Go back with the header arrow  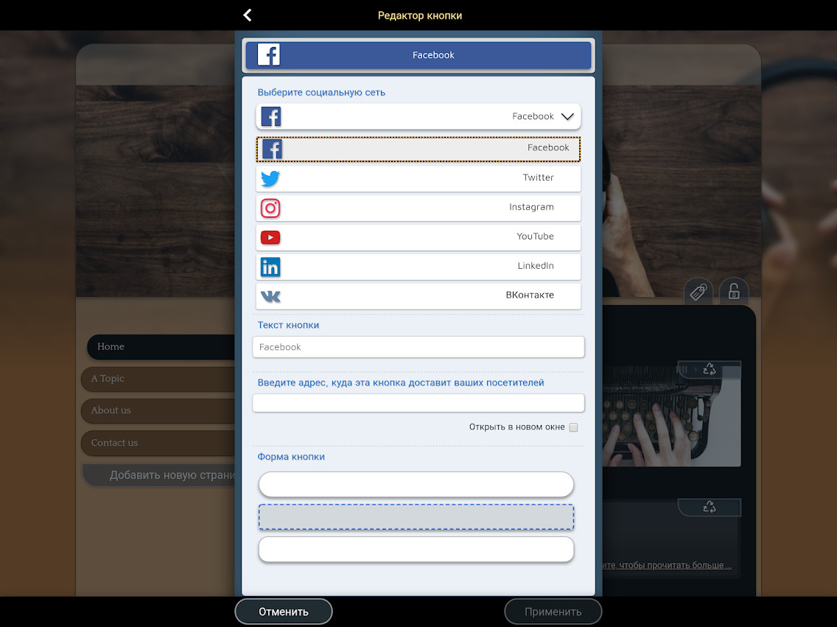[x=247, y=15]
